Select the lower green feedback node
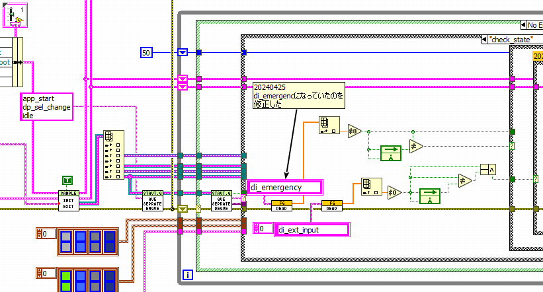 (x=430, y=196)
